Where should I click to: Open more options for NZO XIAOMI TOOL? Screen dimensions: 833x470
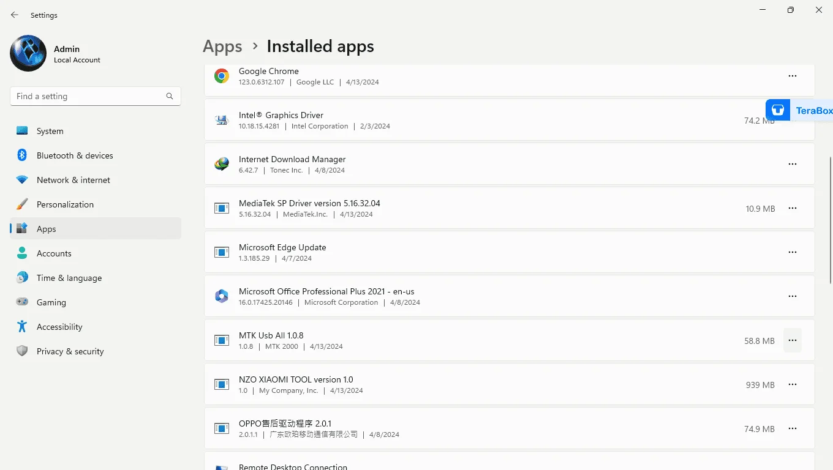point(793,384)
